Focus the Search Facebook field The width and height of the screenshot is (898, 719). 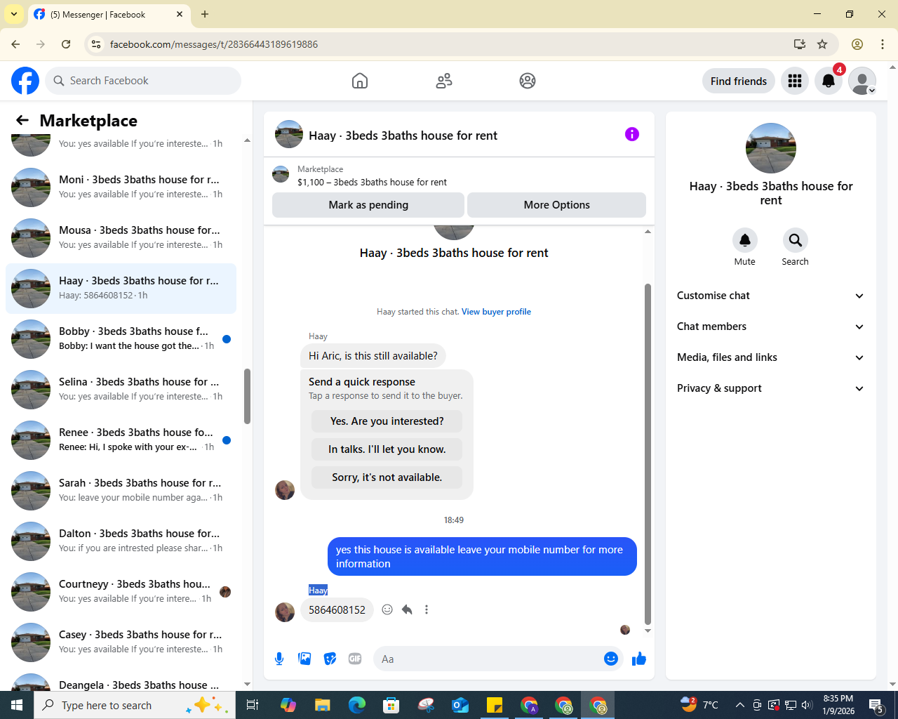(143, 81)
